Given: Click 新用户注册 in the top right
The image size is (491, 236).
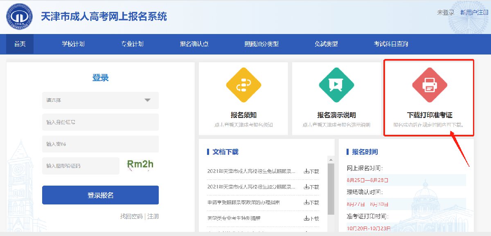Looking at the screenshot, I should (473, 13).
